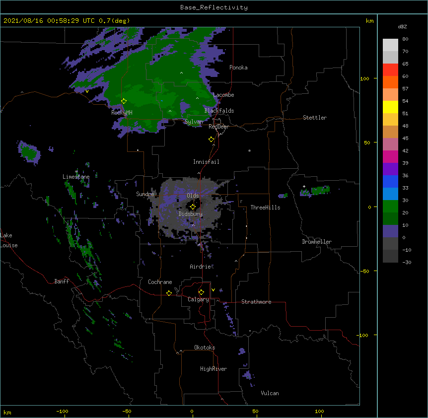Screen dimensions: 428x418
Task: Select the yellow 54–51 dBZ legend swatch
Action: [390, 107]
